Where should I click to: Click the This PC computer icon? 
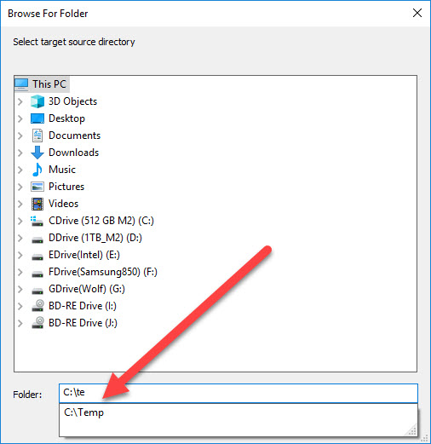[x=21, y=84]
